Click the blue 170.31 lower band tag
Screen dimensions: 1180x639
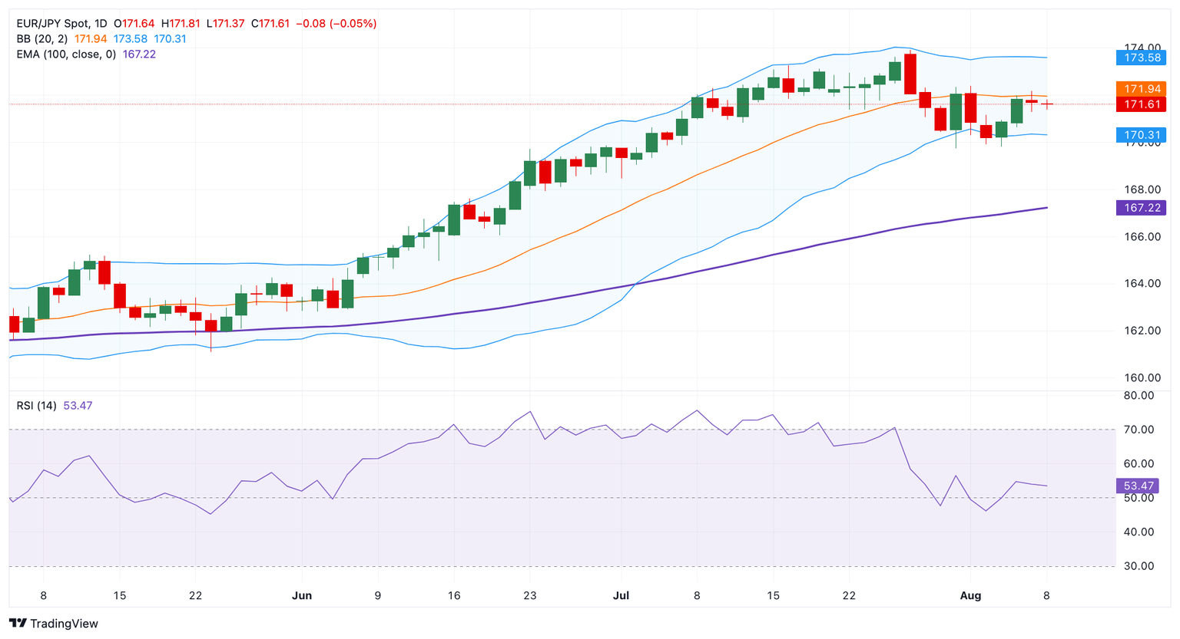pos(1141,135)
